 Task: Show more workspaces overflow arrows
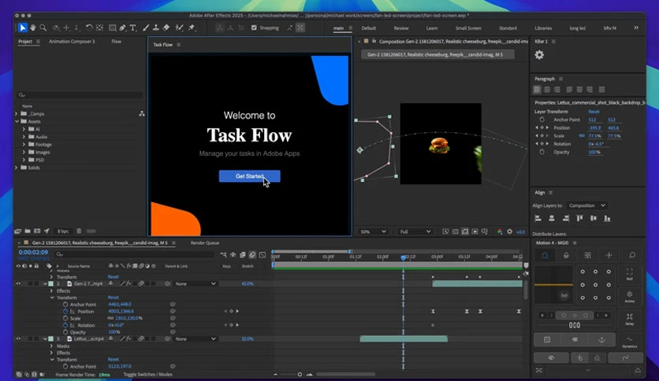click(636, 28)
